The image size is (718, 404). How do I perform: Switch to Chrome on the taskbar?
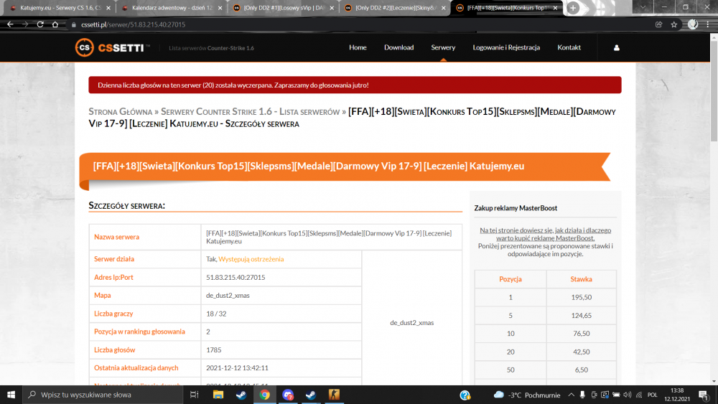click(x=265, y=395)
